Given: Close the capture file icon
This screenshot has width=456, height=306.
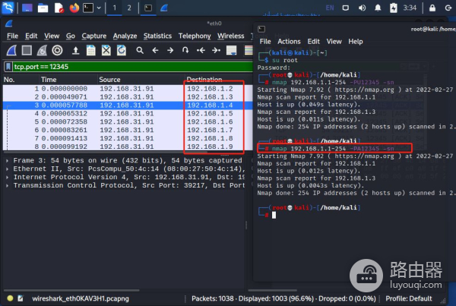Looking at the screenshot, I should 106,50.
